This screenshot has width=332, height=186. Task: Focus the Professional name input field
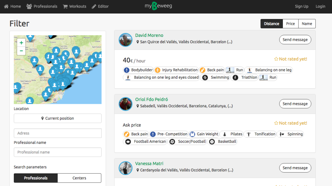[x=58, y=152]
